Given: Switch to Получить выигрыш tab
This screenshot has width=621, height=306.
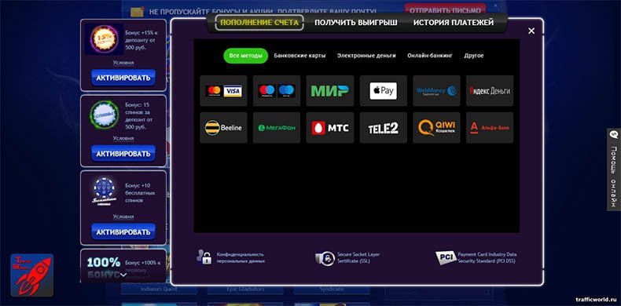Looking at the screenshot, I should point(355,23).
